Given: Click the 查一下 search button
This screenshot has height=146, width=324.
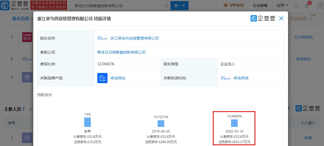Looking at the screenshot, I should [180, 6].
